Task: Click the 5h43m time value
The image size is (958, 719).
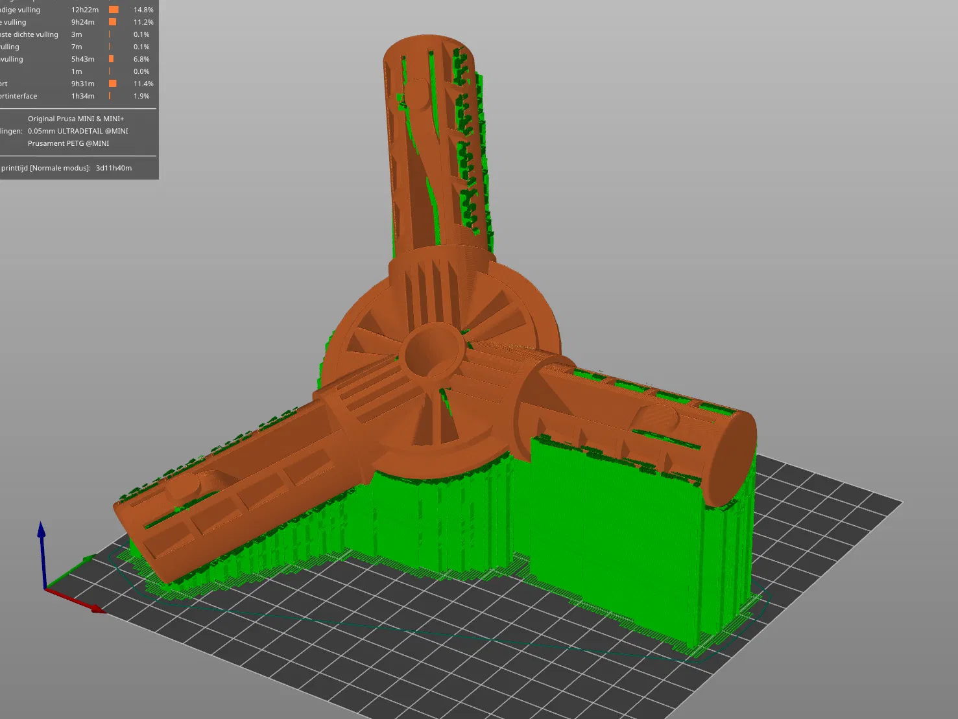Action: [83, 59]
